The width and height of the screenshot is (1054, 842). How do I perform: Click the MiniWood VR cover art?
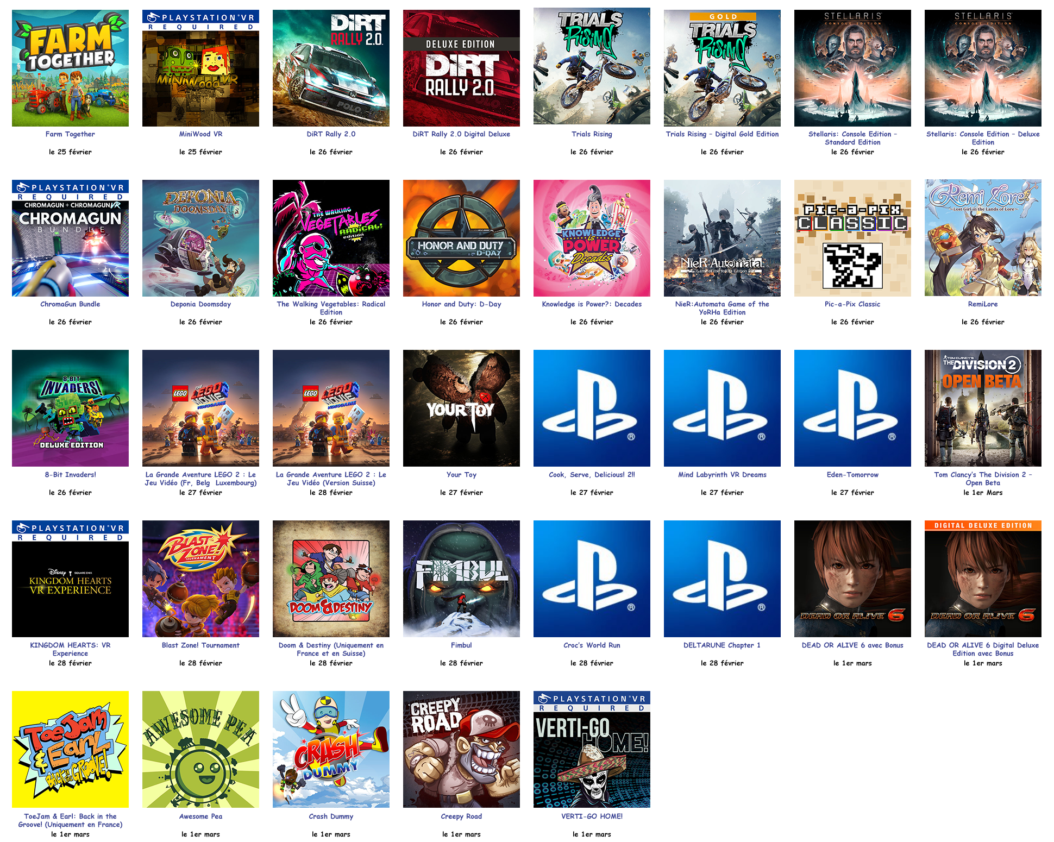click(200, 68)
